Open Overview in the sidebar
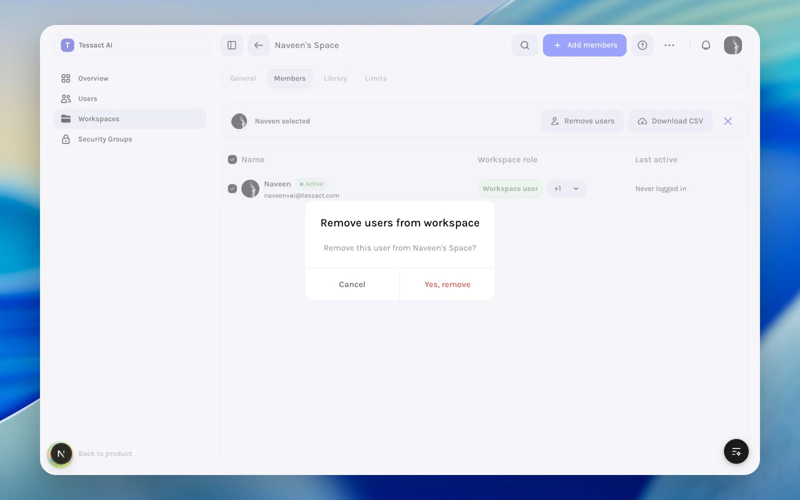Image resolution: width=800 pixels, height=500 pixels. pyautogui.click(x=130, y=78)
